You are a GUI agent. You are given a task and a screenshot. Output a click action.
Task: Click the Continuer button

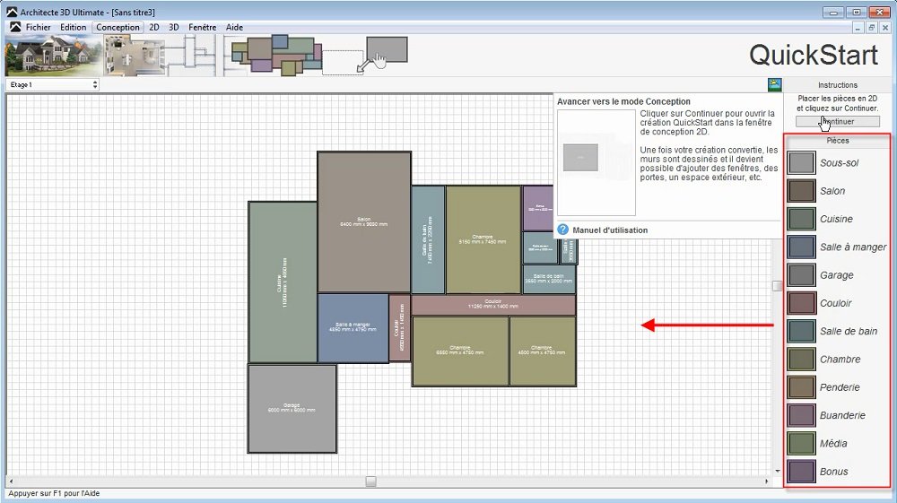(x=838, y=122)
